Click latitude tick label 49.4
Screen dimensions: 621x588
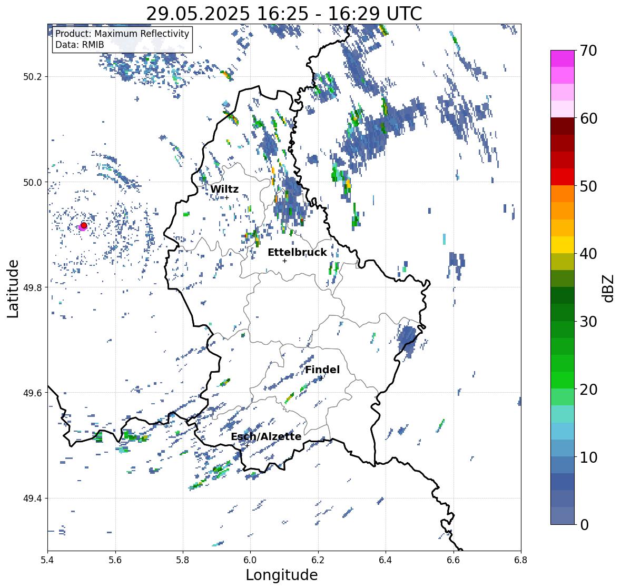(33, 499)
